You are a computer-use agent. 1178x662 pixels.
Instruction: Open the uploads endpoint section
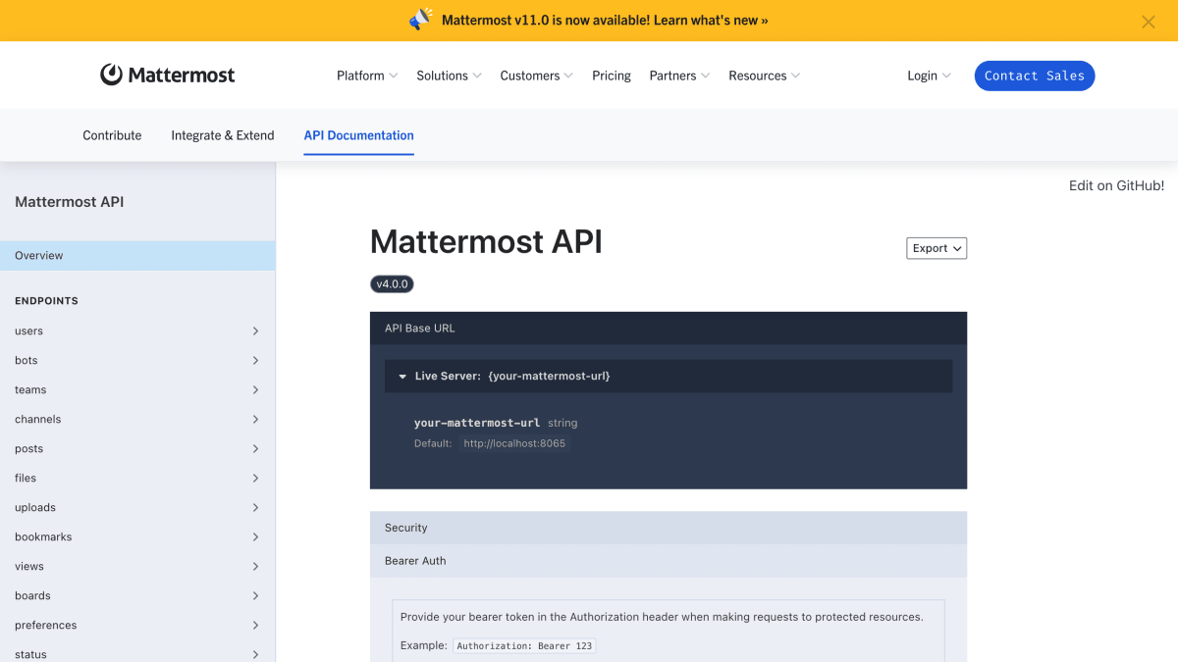[x=137, y=508]
